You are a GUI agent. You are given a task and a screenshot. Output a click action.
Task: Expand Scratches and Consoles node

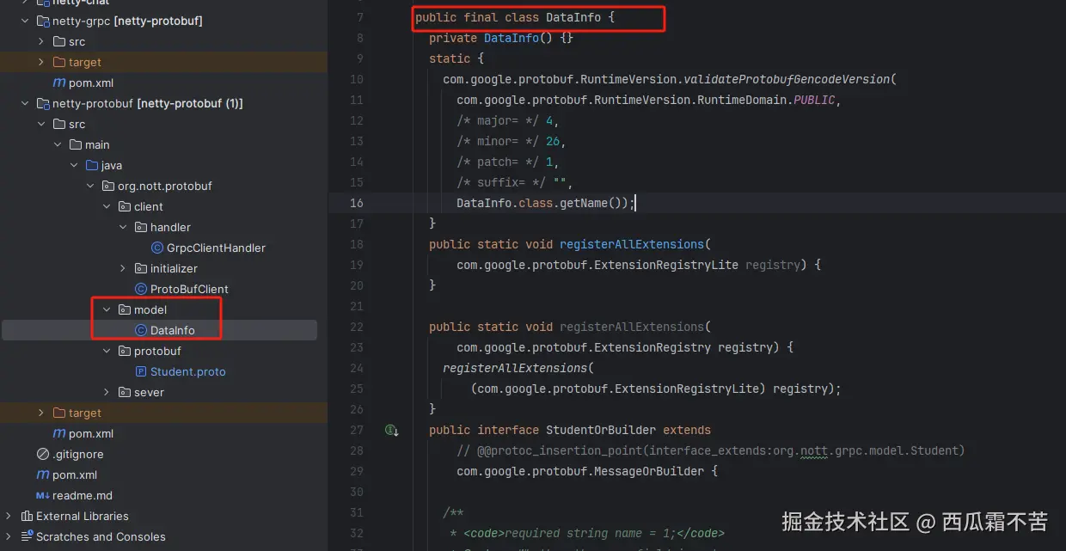coord(9,536)
